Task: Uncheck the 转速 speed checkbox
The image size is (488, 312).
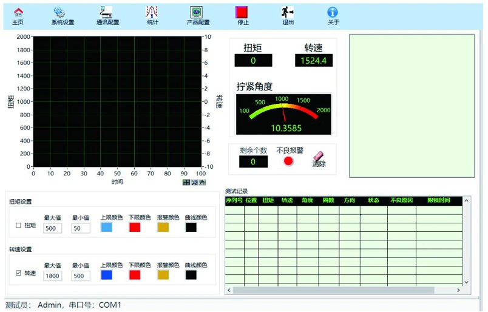Action: [x=18, y=273]
